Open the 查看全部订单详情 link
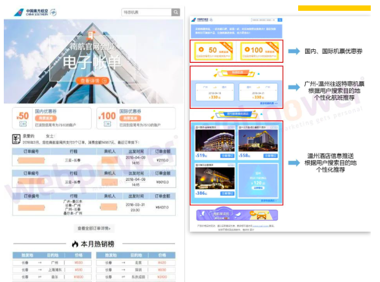 94,228
